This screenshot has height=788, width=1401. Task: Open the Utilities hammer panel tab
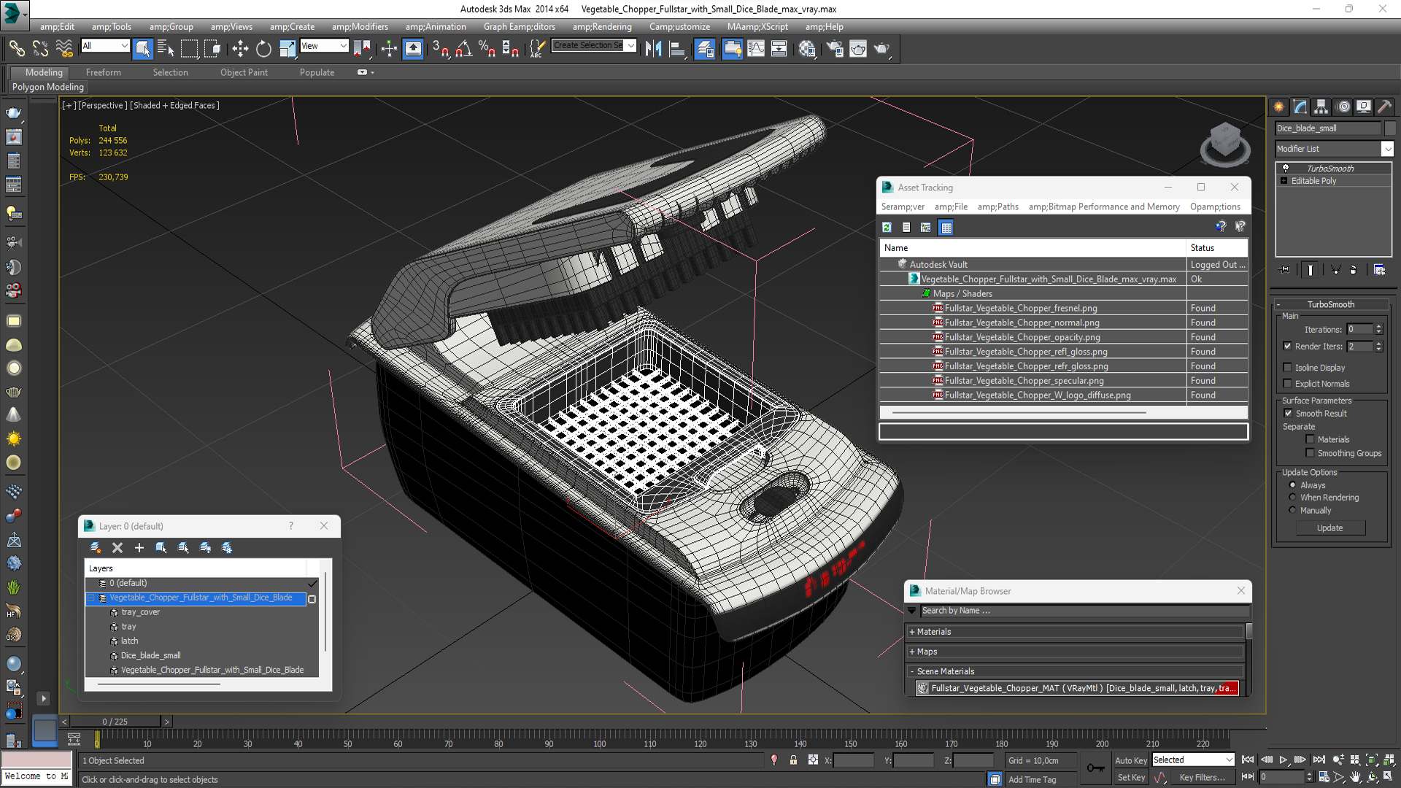coord(1385,107)
